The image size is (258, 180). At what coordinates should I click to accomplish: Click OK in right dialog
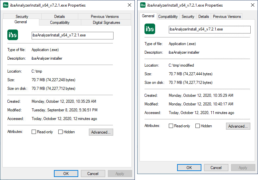[189, 167]
